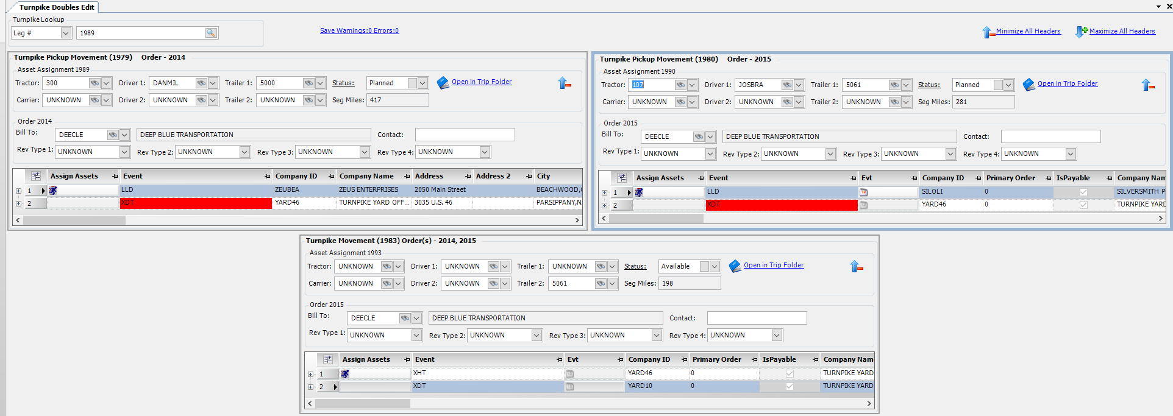Image resolution: width=1173 pixels, height=416 pixels.
Task: Click the Evt calendar icon in SILOLI row
Action: (863, 192)
